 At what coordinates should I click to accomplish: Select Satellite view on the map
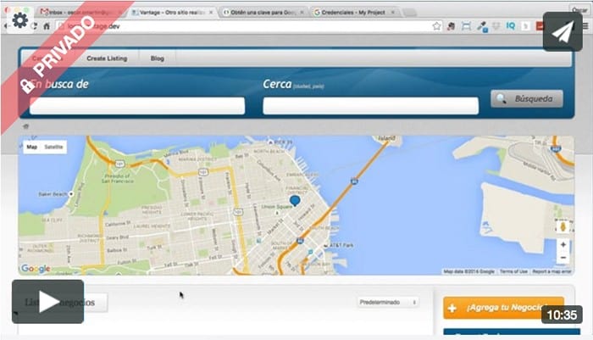[53, 147]
